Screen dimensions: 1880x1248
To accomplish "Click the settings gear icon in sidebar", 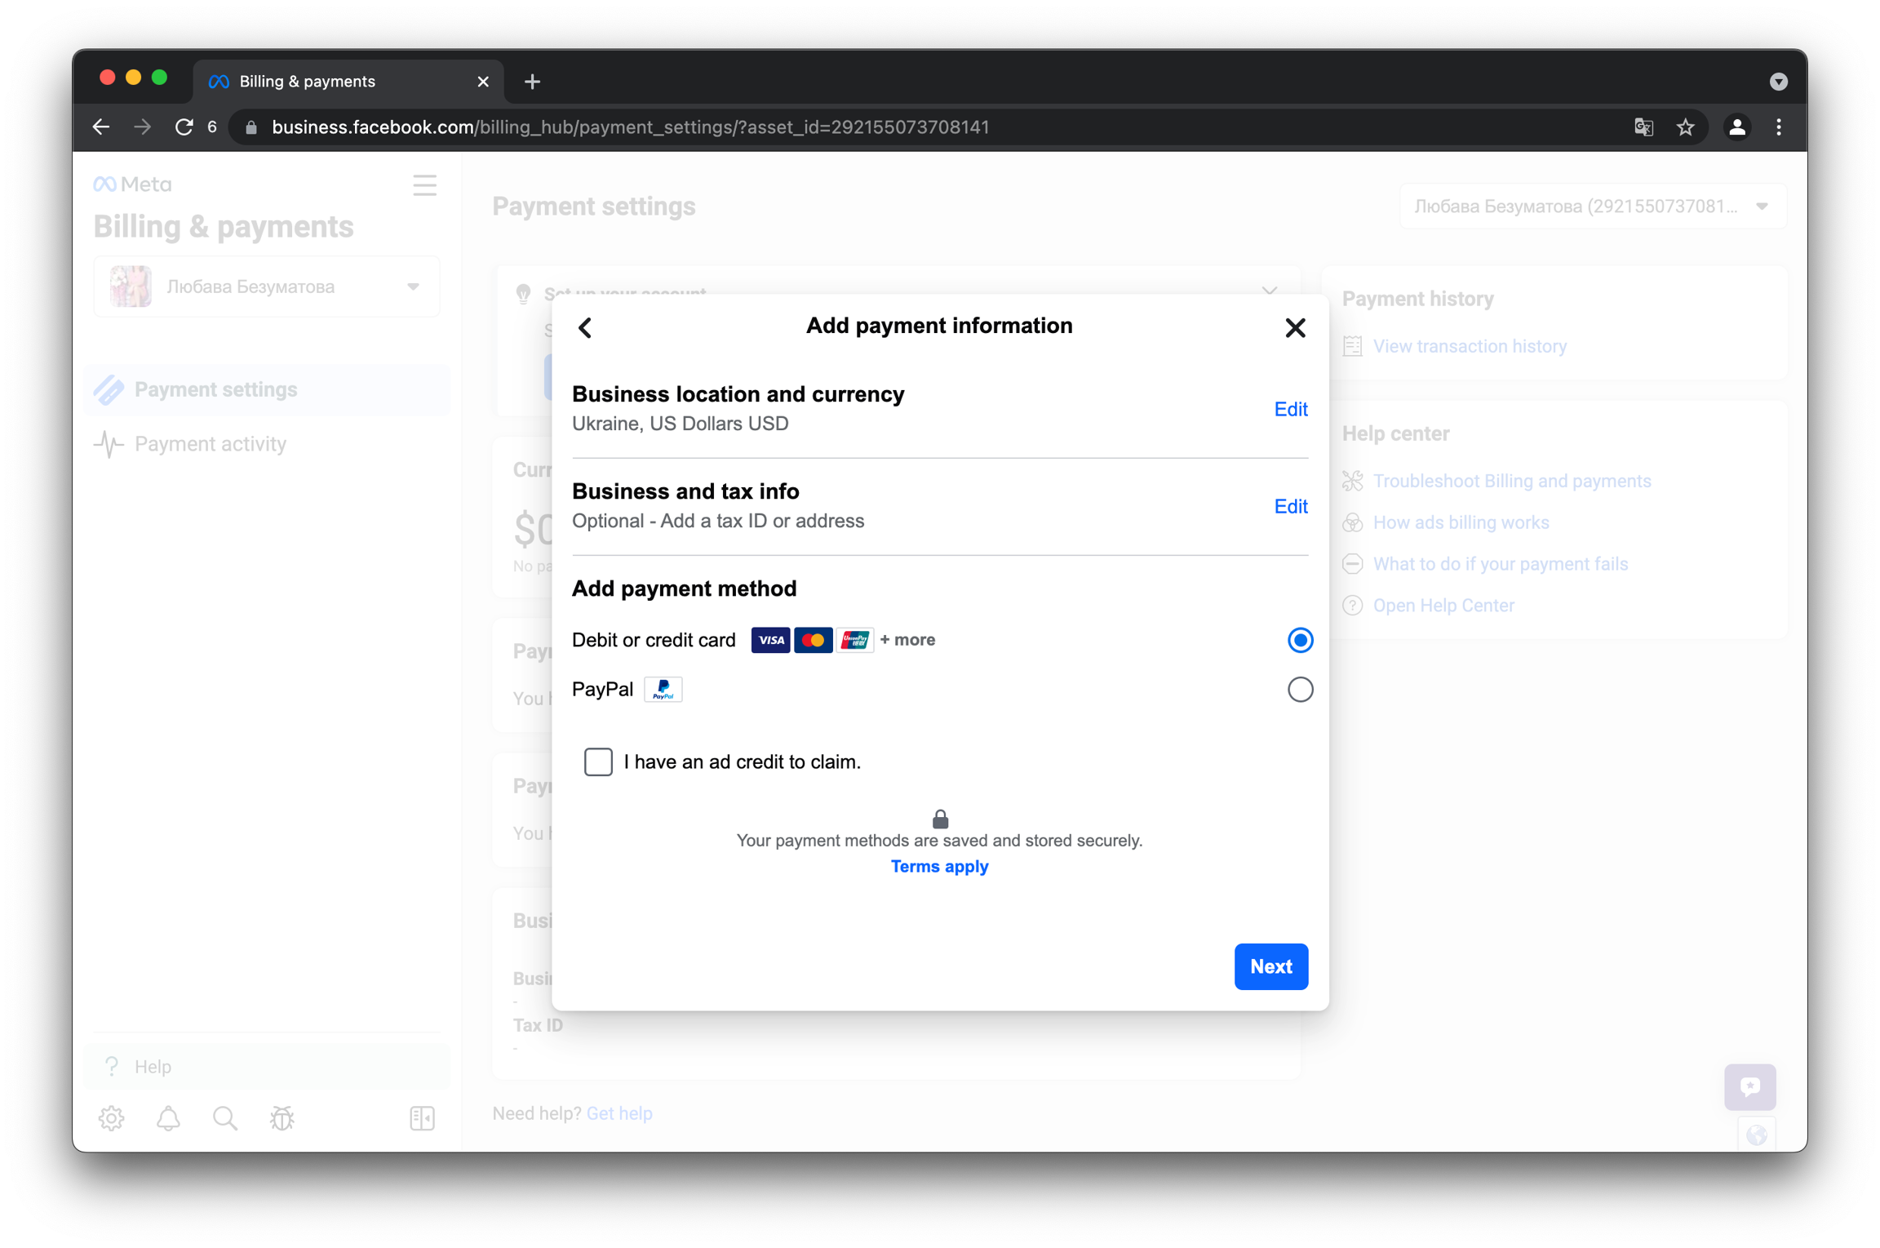I will coord(112,1117).
